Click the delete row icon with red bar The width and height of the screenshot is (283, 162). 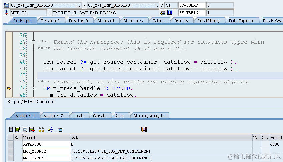point(32,129)
